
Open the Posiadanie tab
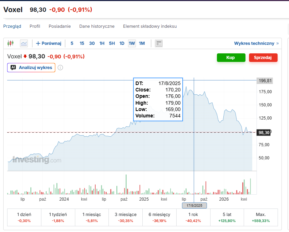point(60,26)
